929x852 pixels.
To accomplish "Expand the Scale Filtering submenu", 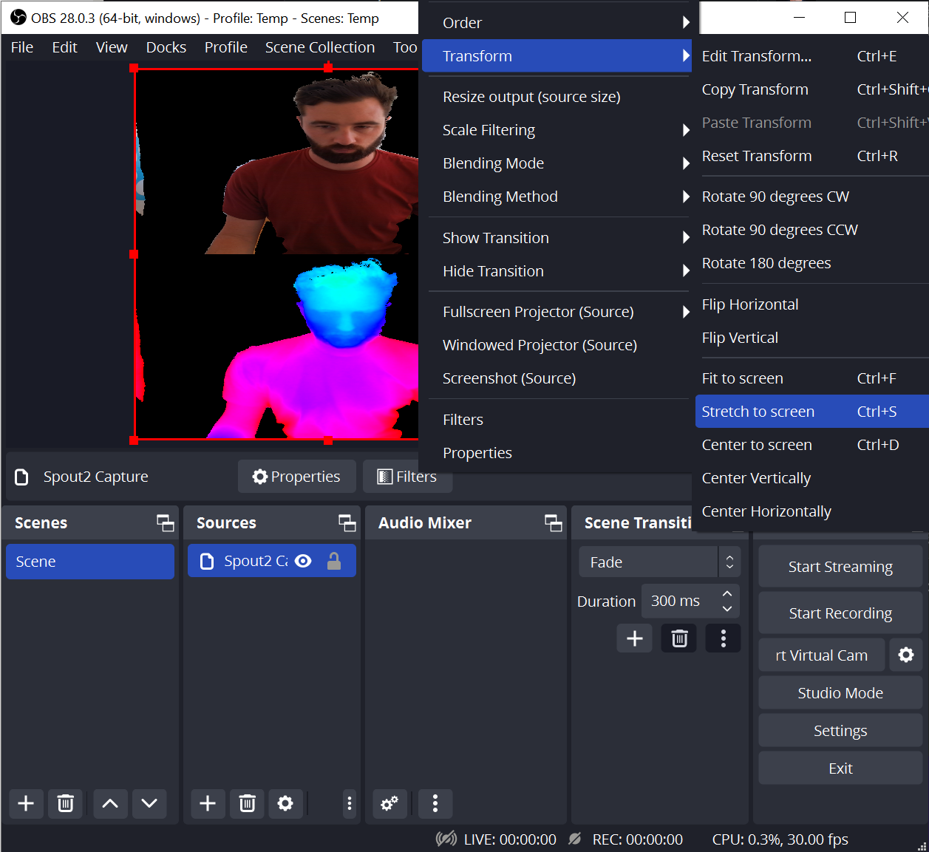I will (489, 129).
